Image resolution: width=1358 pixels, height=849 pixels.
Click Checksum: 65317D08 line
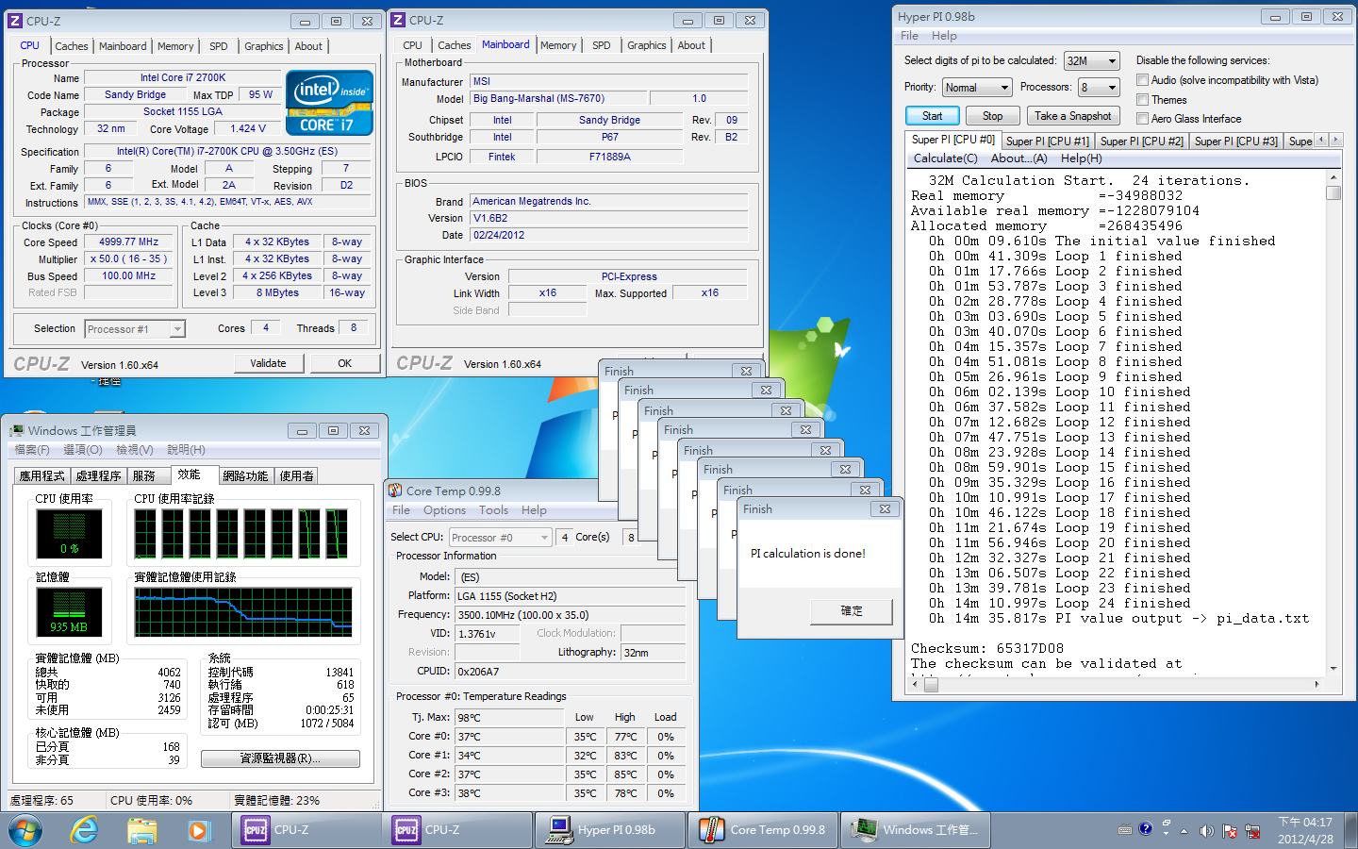(987, 648)
